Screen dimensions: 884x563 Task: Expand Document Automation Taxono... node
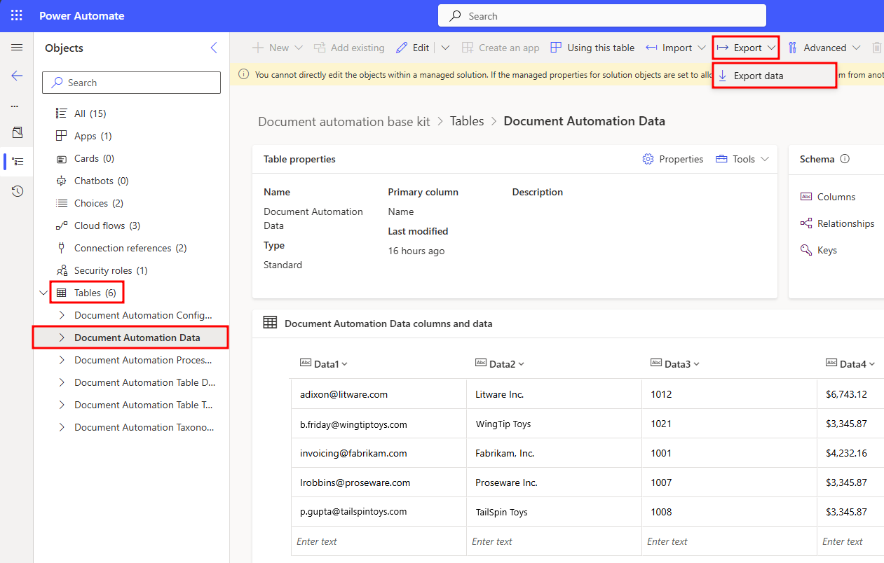(62, 427)
